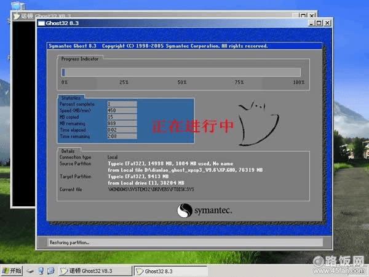Click the MB remaining value 989
Image resolution: width=369 pixels, height=277 pixels.
click(x=122, y=123)
